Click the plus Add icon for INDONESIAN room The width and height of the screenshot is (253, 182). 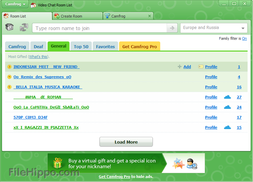pyautogui.click(x=179, y=67)
